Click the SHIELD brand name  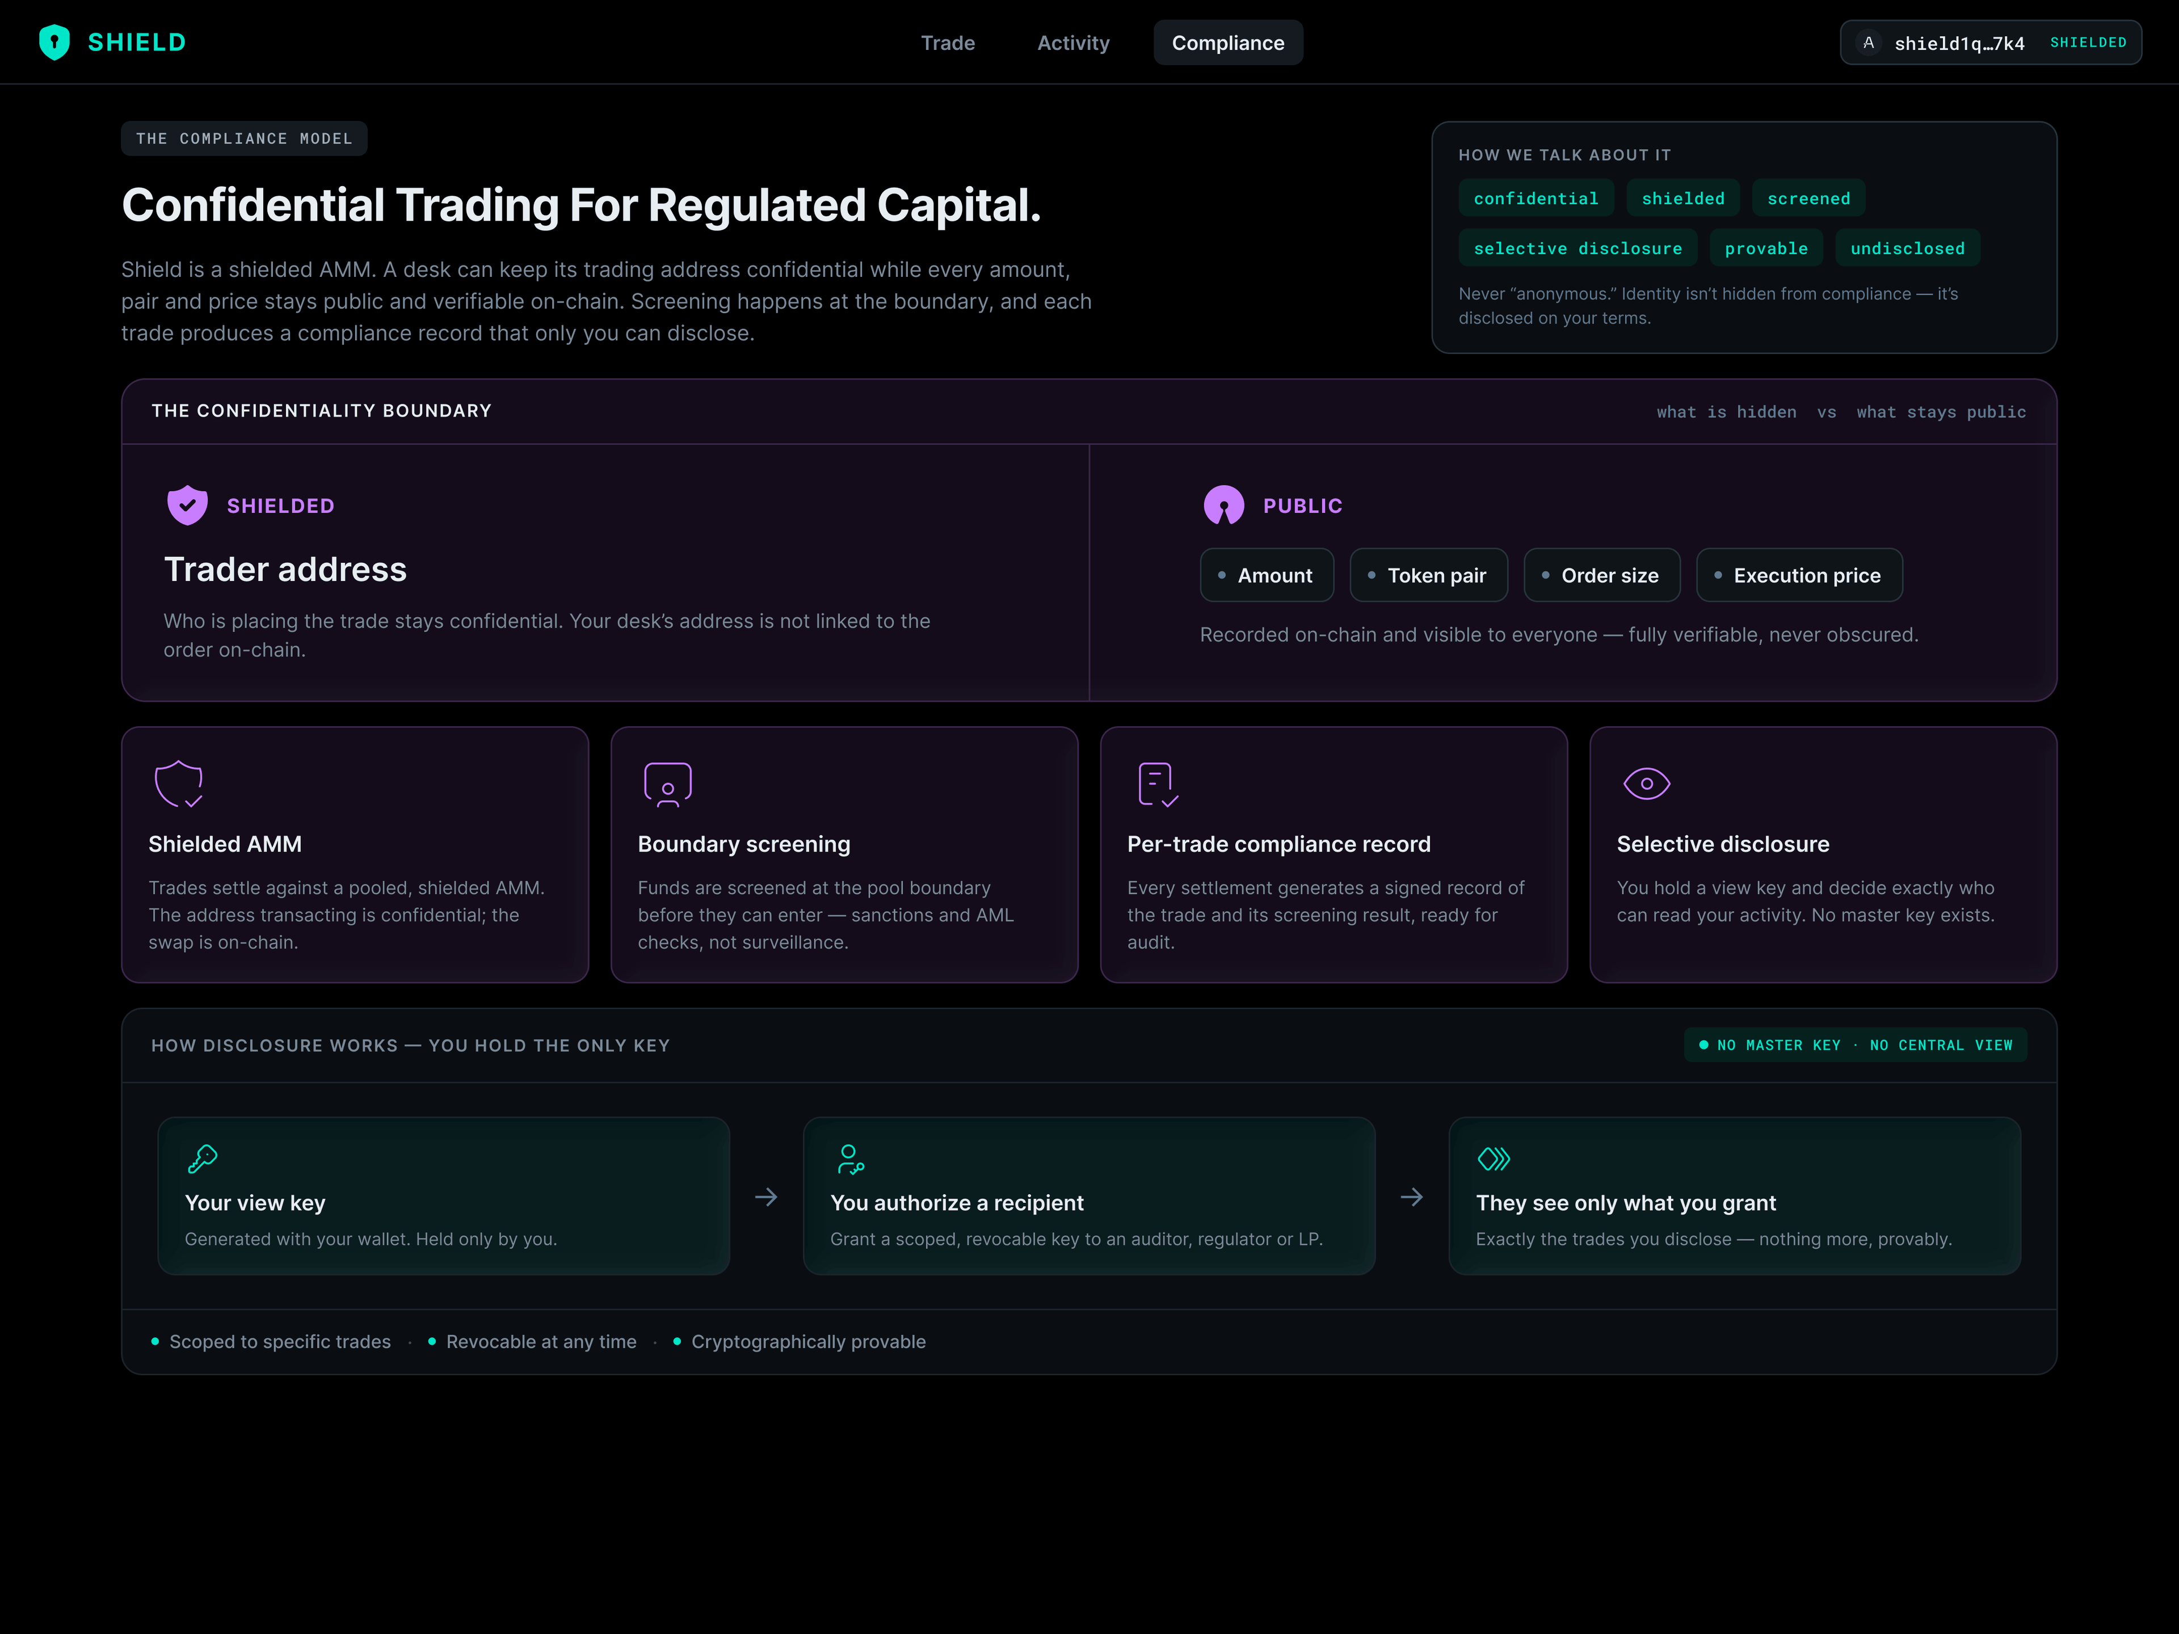point(137,43)
